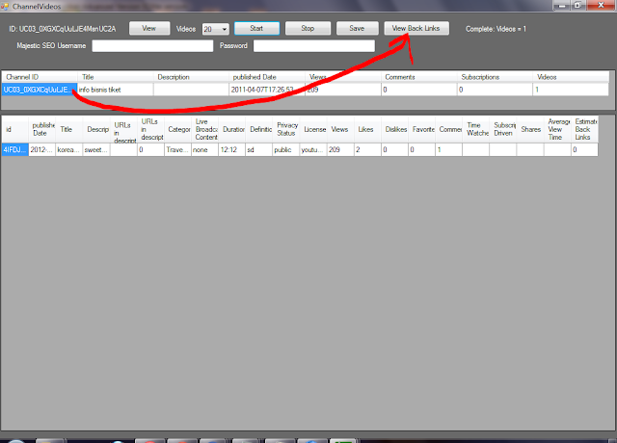Screen dimensions: 617x443
Task: Click the duration cell '12:12'
Action: [232, 150]
